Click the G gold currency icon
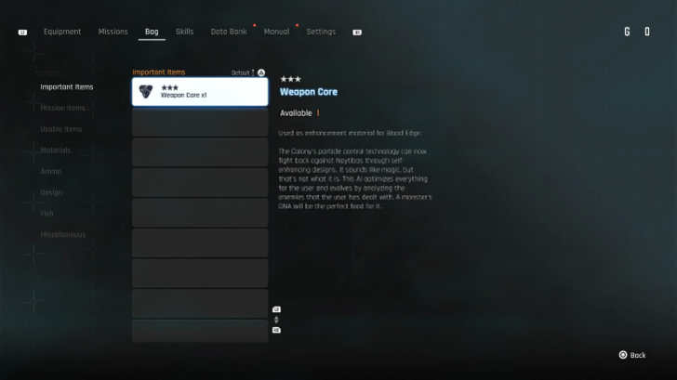The height and width of the screenshot is (380, 677). (x=627, y=32)
